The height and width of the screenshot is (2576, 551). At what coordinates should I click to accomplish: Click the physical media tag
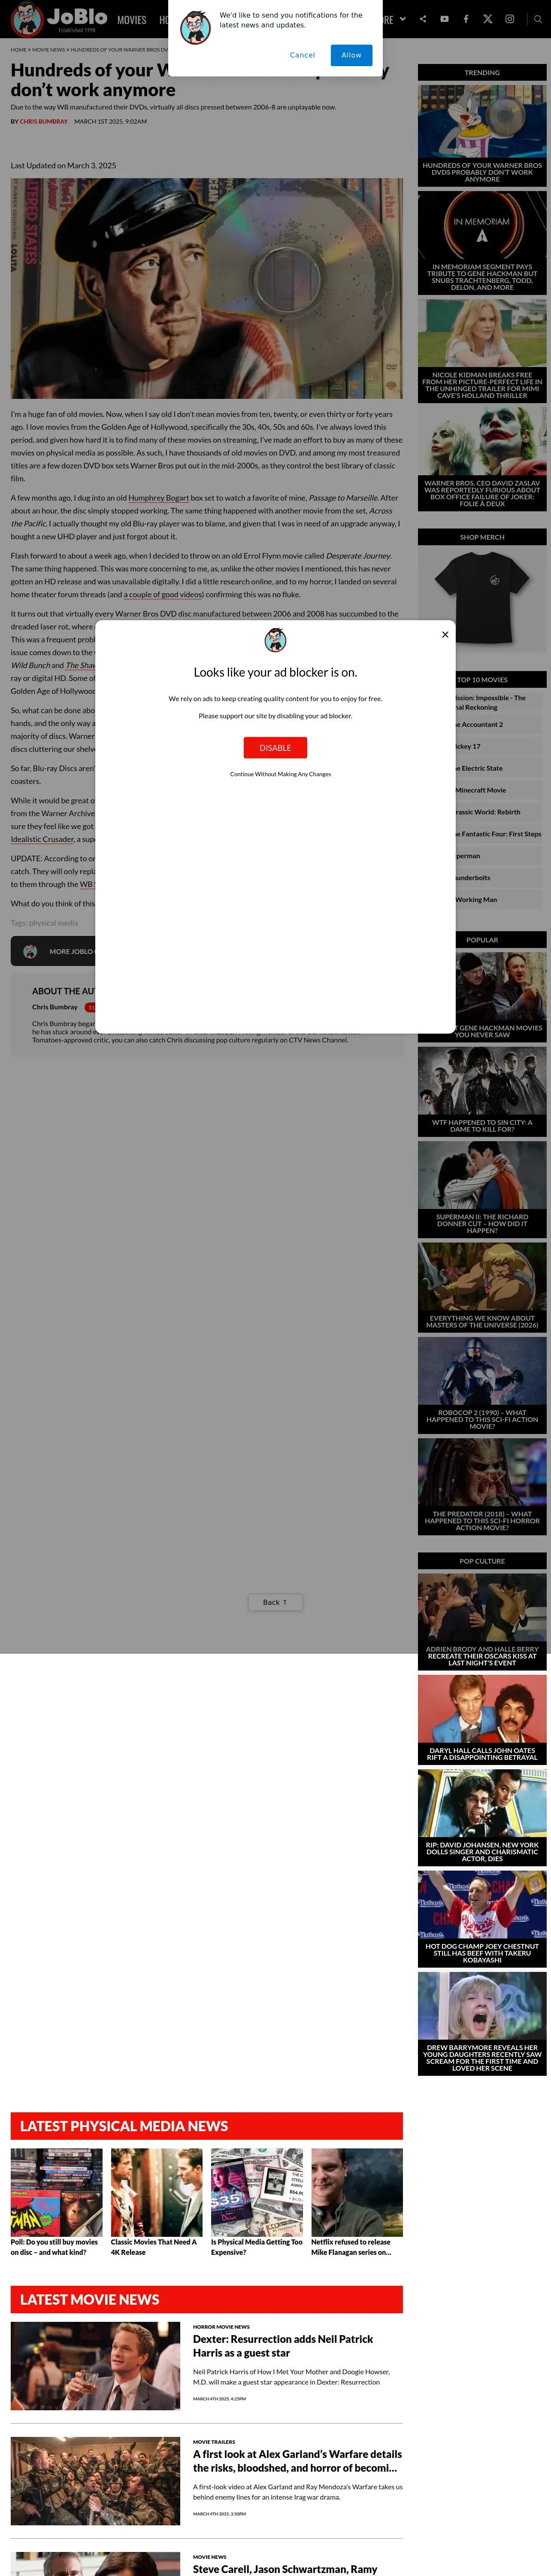click(53, 923)
